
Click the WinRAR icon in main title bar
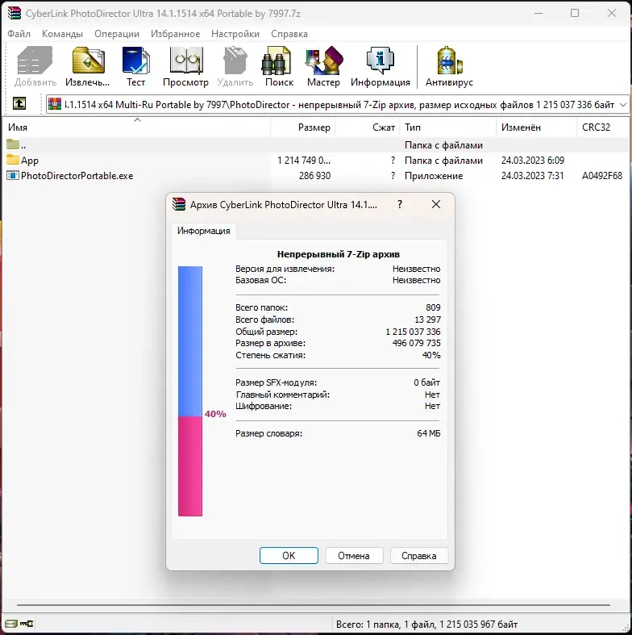(x=15, y=14)
